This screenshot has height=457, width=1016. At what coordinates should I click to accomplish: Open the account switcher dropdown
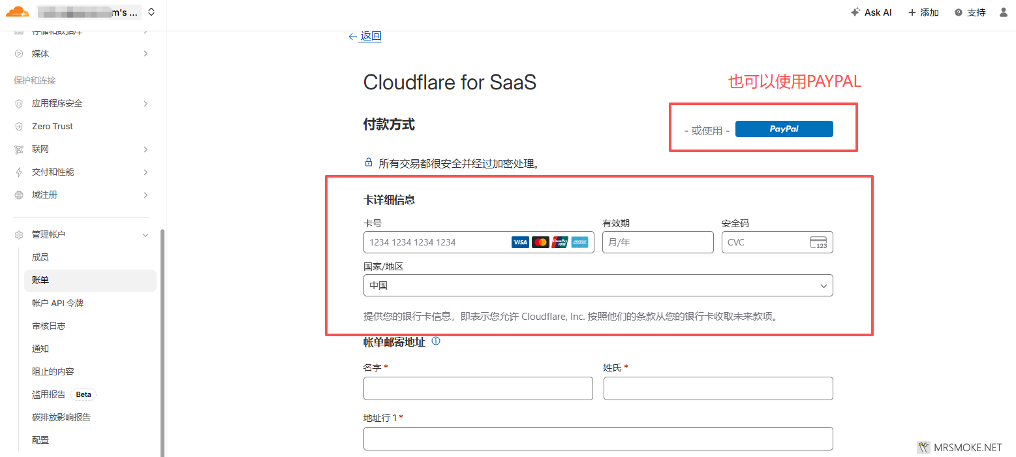tap(151, 12)
